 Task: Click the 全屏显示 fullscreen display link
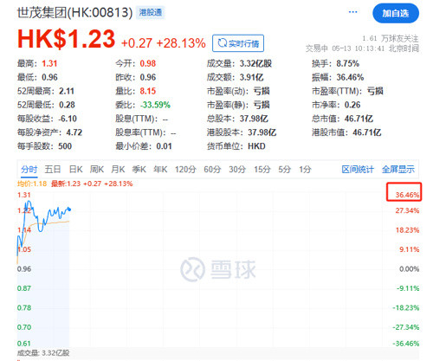398,170
